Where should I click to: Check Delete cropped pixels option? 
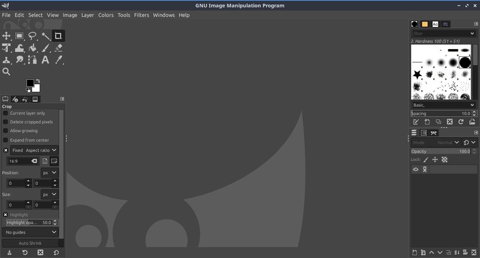[6, 122]
